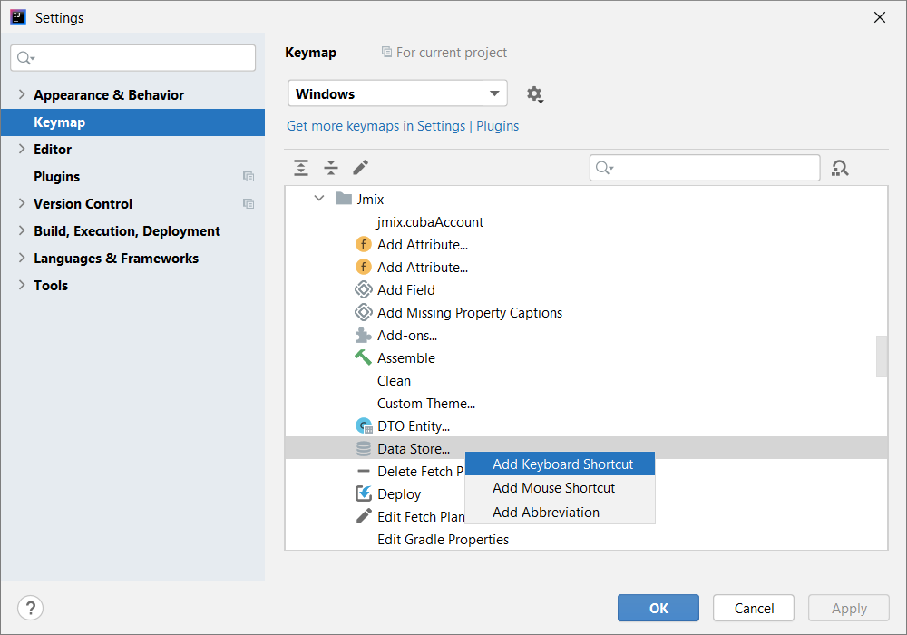
Task: Click the pencil edit shortcut icon in keymap toolbar
Action: pyautogui.click(x=360, y=168)
